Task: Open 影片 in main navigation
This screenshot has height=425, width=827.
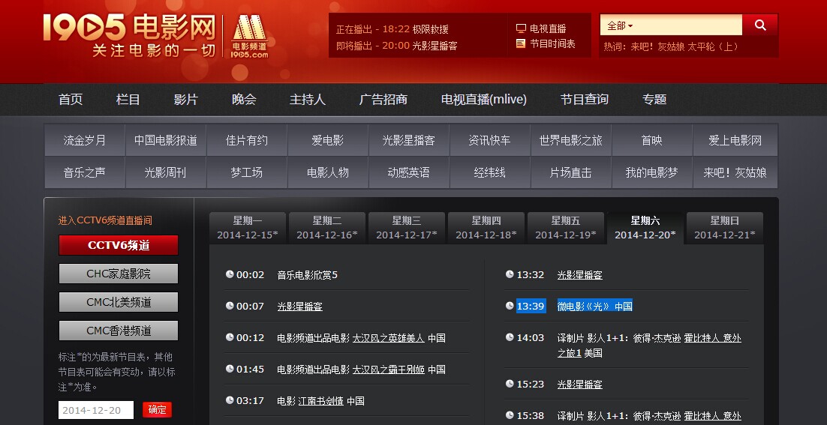Action: coord(185,100)
